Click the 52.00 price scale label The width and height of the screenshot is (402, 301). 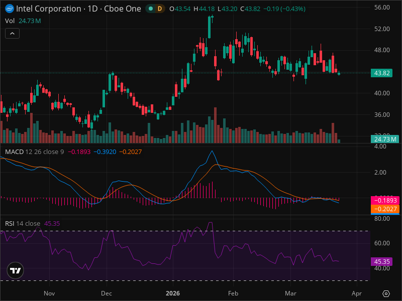(x=382, y=29)
